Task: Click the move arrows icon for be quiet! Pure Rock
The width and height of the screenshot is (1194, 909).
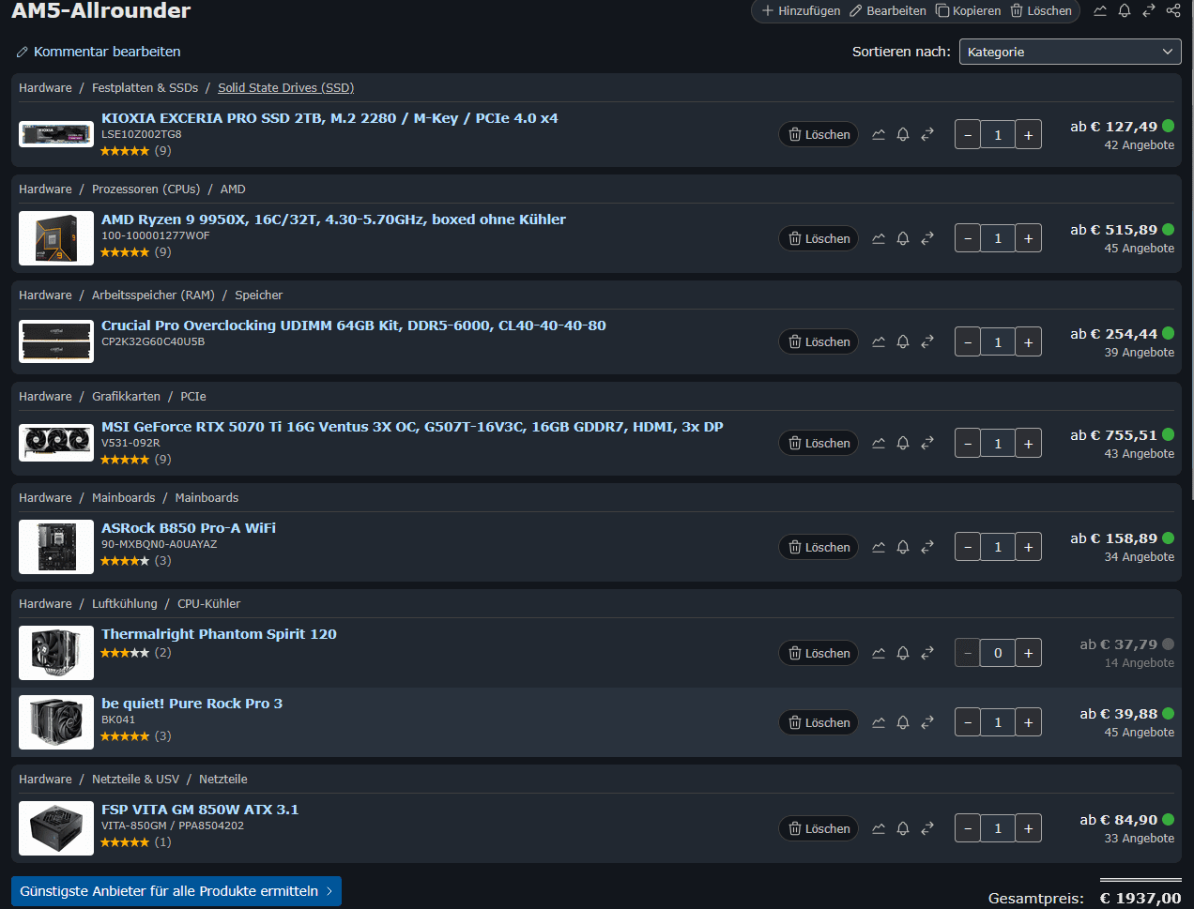Action: 927,722
